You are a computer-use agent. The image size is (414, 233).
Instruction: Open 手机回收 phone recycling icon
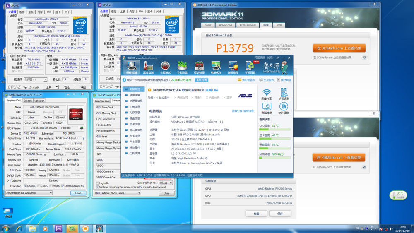(250, 67)
